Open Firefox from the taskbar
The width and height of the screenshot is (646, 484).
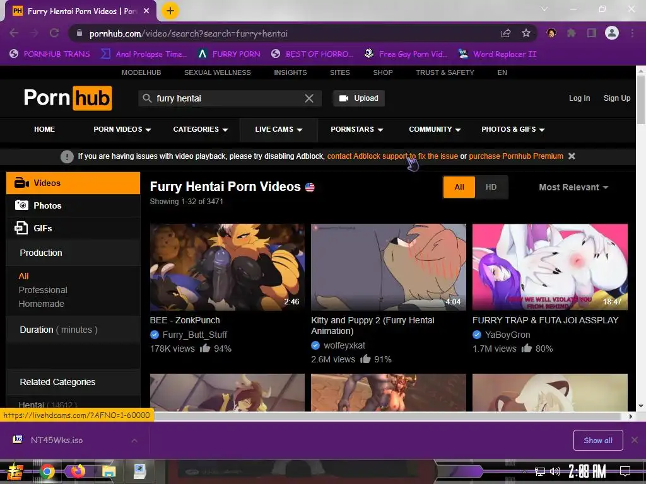pyautogui.click(x=78, y=471)
